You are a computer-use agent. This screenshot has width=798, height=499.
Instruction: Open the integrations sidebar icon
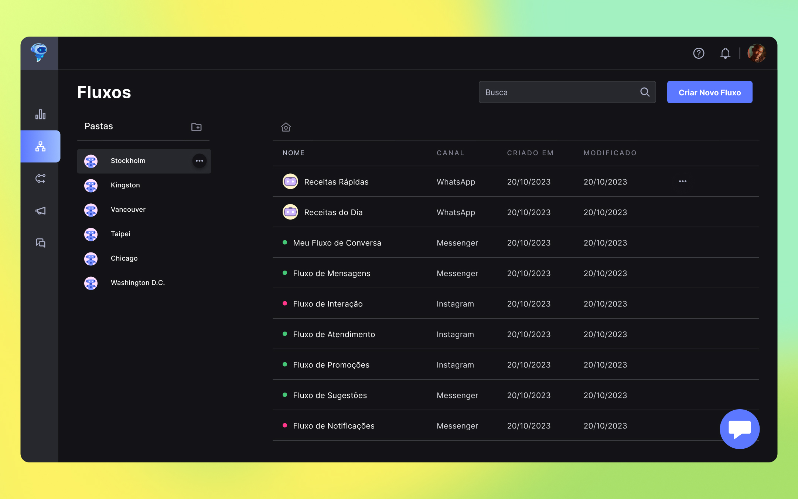click(40, 179)
